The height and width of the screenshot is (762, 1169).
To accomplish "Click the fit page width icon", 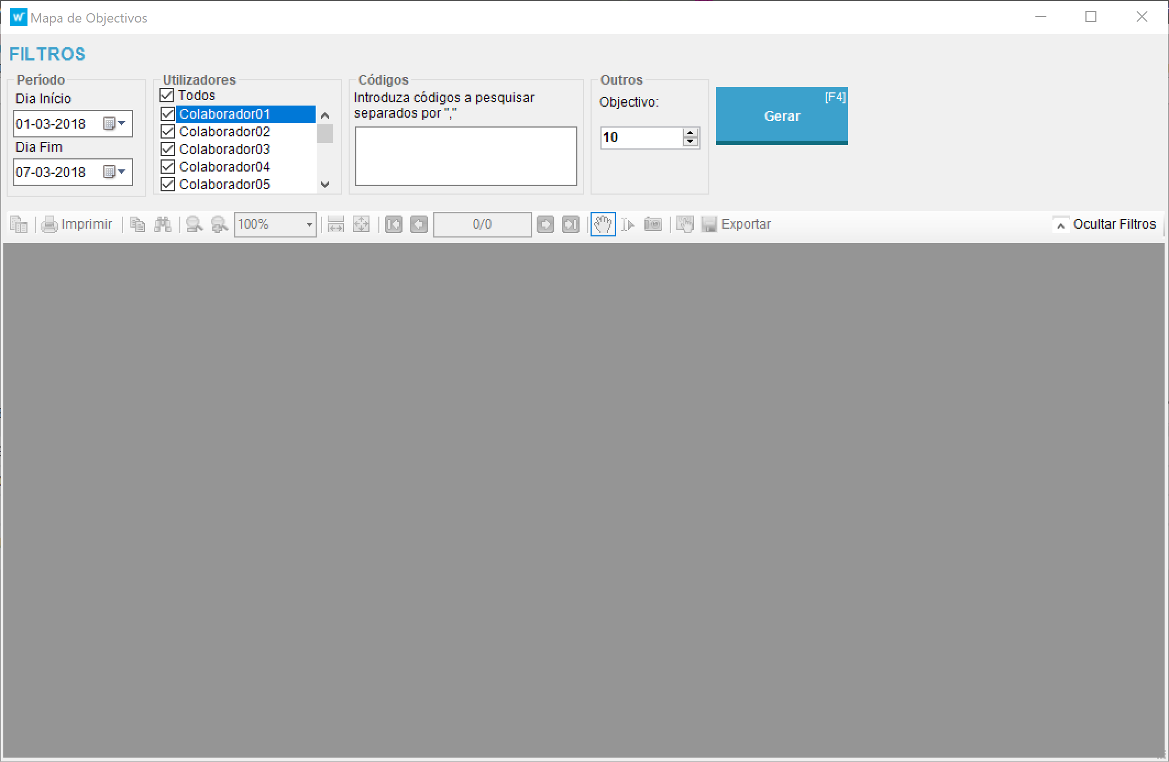I will 335,224.
